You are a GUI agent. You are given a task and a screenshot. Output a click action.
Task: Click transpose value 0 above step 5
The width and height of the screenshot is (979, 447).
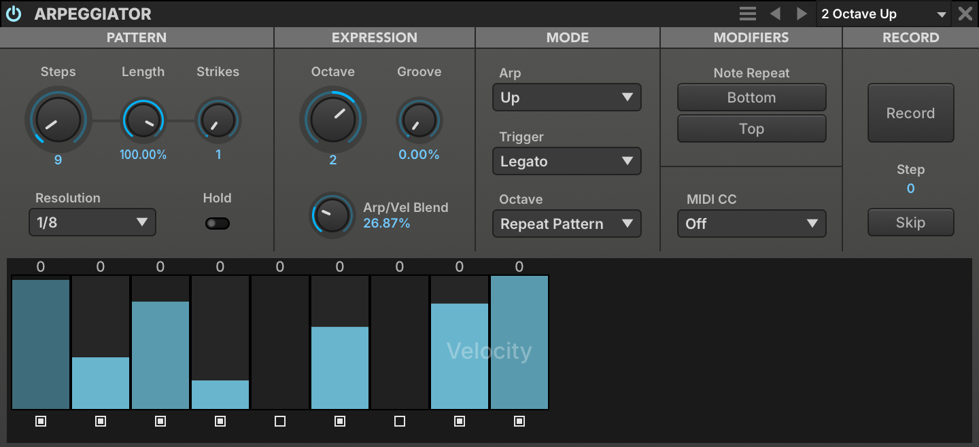[x=280, y=267]
